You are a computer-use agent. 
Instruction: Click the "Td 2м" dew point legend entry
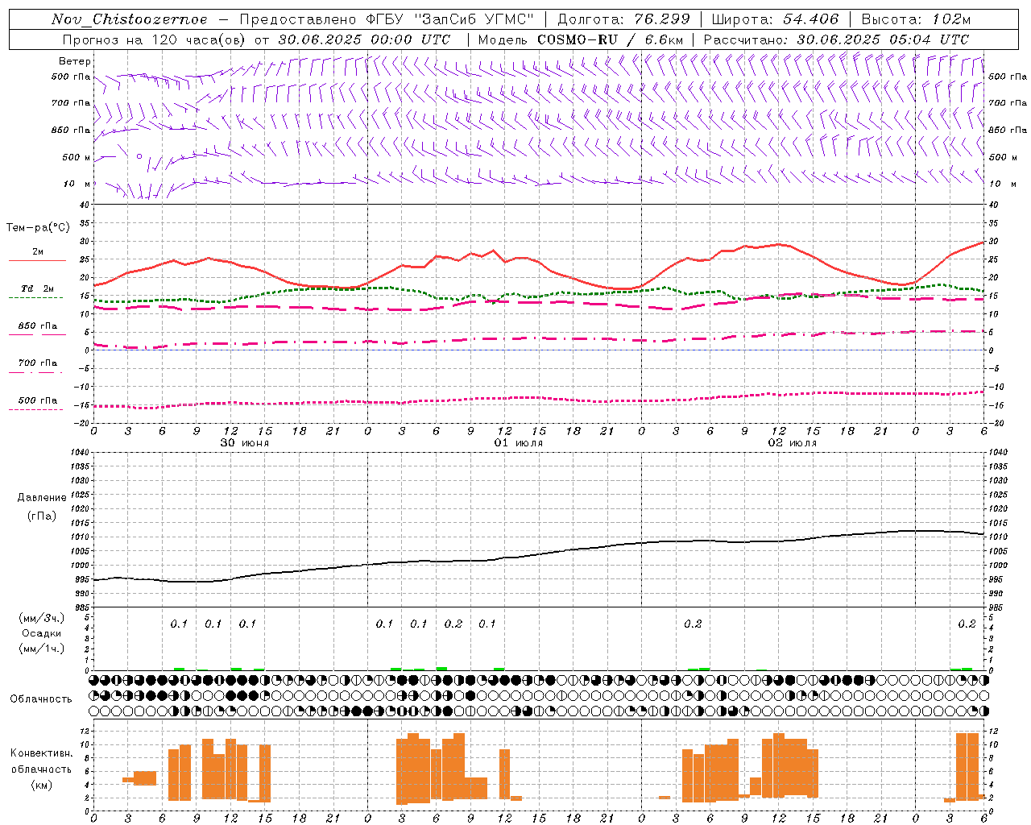point(38,288)
